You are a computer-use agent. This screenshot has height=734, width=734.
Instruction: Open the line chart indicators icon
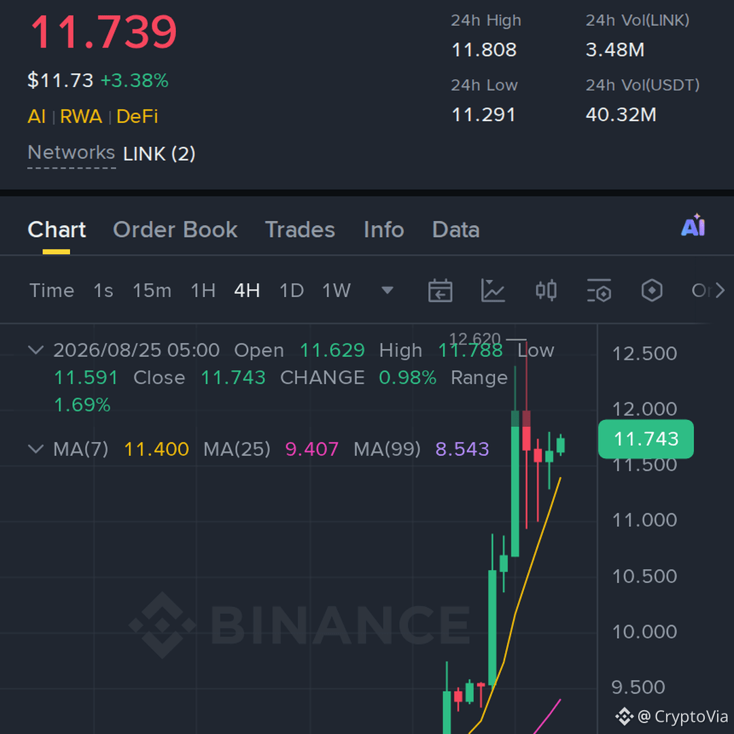point(493,291)
